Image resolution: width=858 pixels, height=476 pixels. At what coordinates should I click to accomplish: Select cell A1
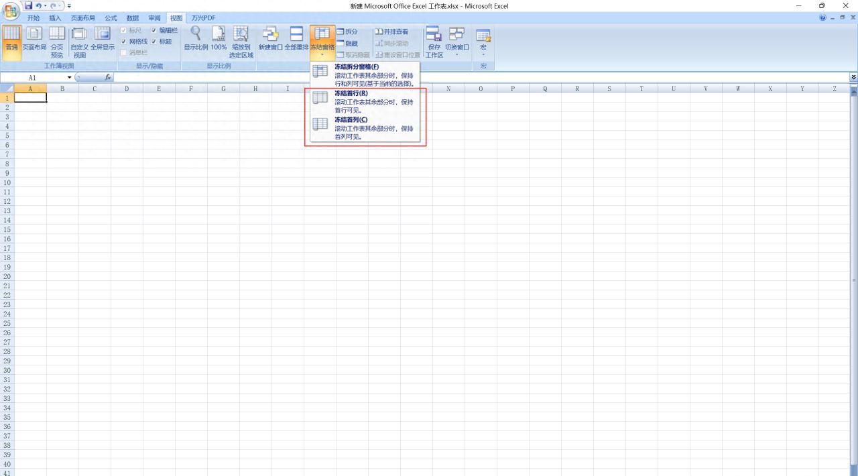(x=30, y=98)
